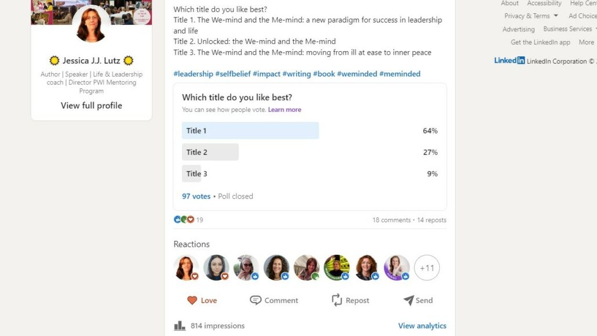This screenshot has height=336, width=597.
Task: Click the Send paper plane icon
Action: [409, 300]
